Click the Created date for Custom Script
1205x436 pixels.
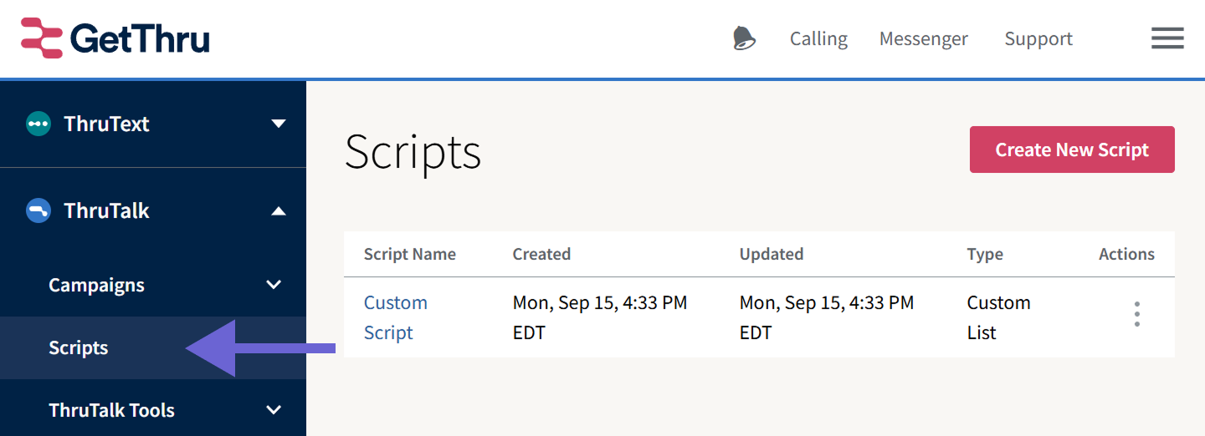pos(600,317)
